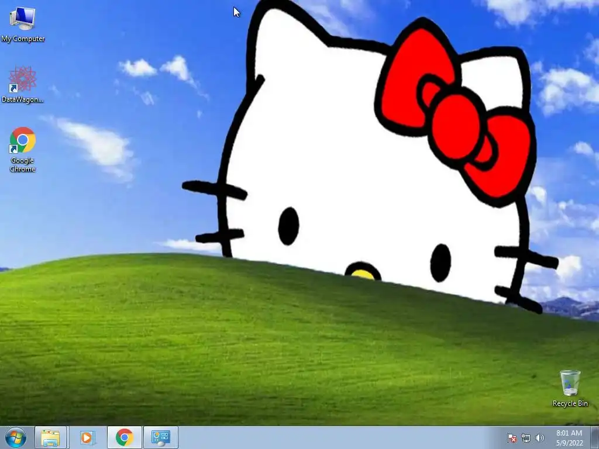The width and height of the screenshot is (599, 449).
Task: Select the My Computer desktop icon
Action: pyautogui.click(x=23, y=23)
